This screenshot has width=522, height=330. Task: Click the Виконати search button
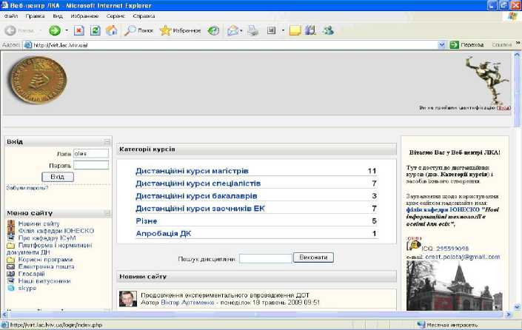[314, 257]
